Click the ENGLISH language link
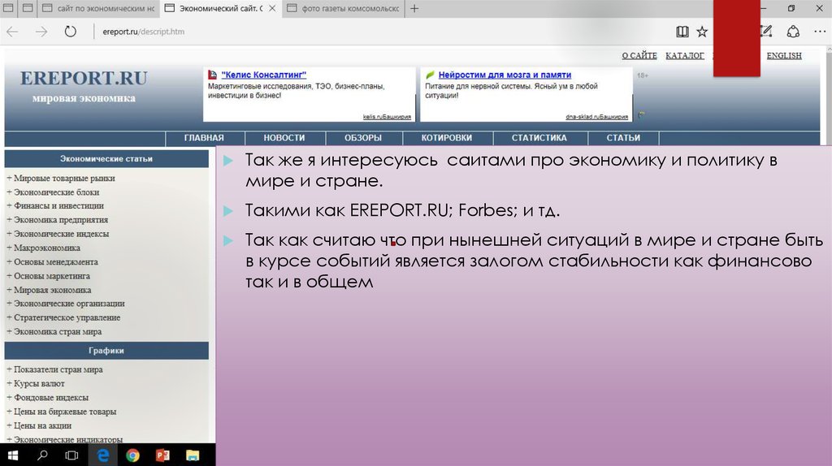Viewport: 832px width, 466px height. coord(783,55)
